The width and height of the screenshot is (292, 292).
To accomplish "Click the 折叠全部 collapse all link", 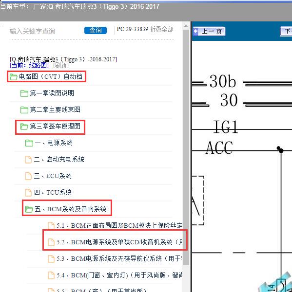I will (x=161, y=29).
